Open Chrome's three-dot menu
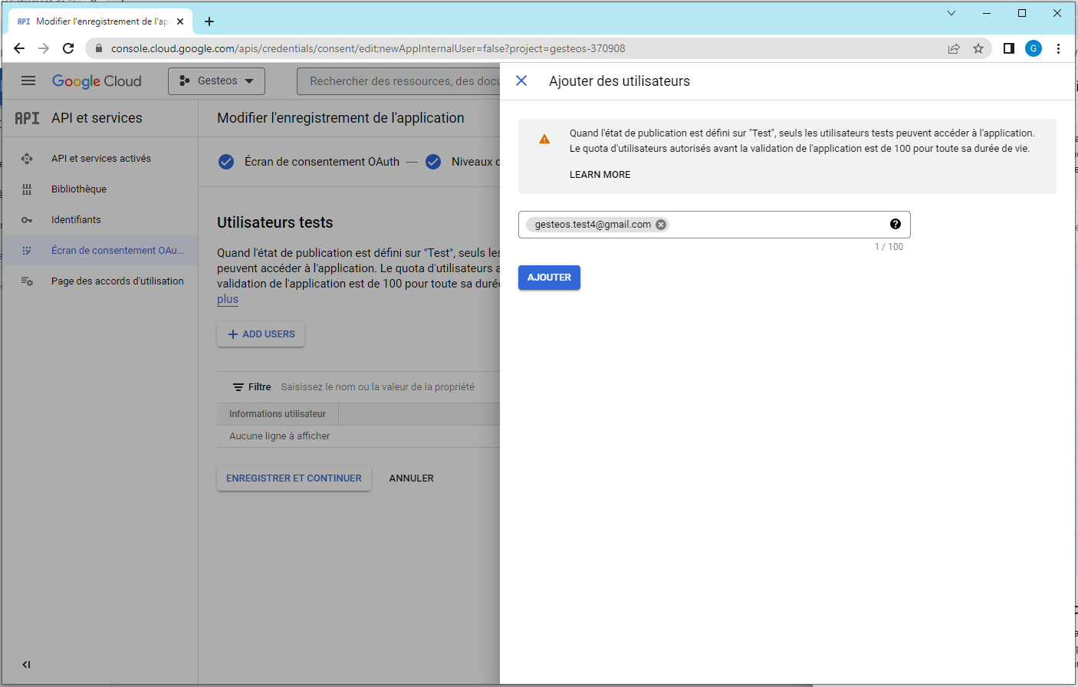Viewport: 1078px width, 687px height. pos(1058,48)
